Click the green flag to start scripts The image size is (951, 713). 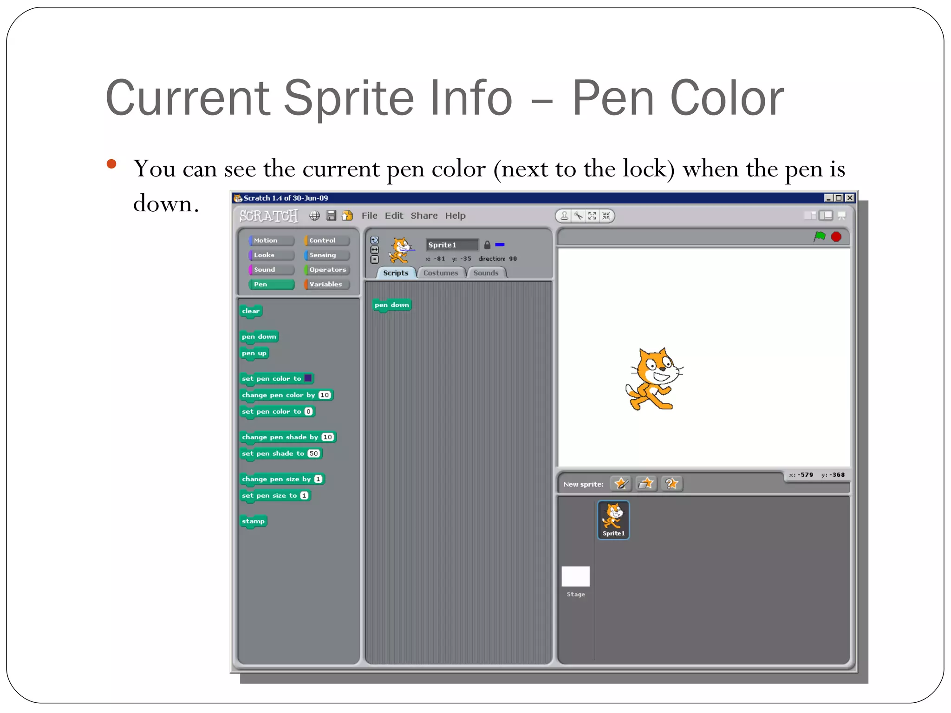click(819, 237)
